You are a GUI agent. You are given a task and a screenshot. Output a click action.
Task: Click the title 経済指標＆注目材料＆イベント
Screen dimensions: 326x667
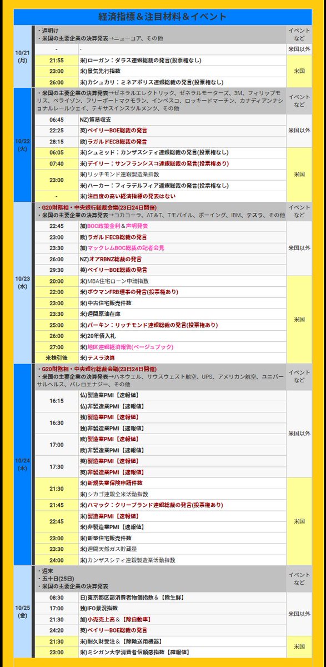coord(163,17)
